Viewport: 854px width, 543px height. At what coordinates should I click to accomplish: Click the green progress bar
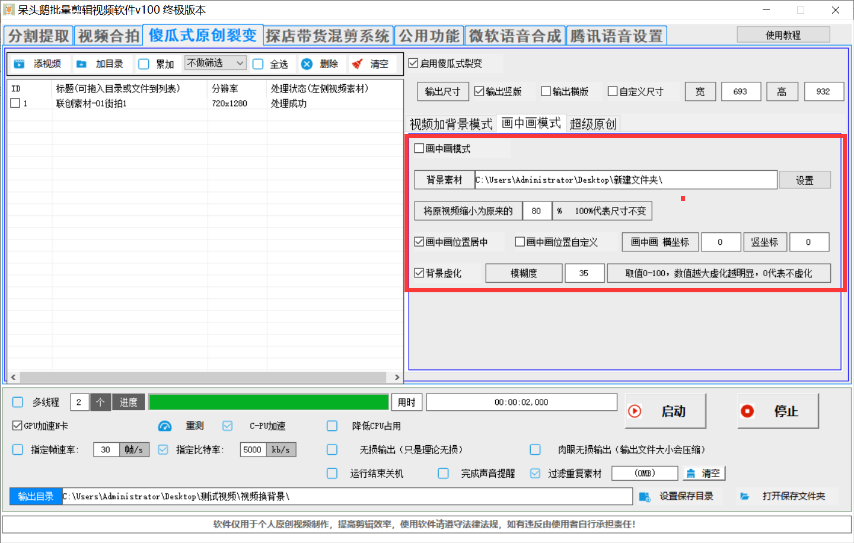[x=269, y=402]
